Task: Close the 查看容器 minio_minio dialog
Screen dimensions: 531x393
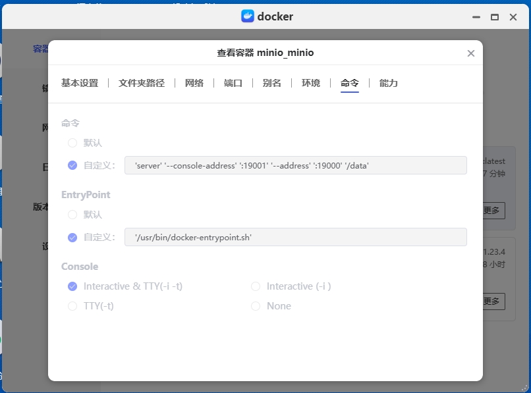Action: point(471,53)
